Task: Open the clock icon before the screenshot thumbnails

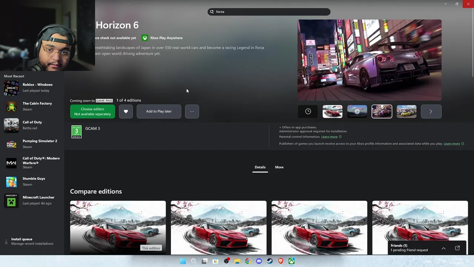Action: [x=308, y=111]
